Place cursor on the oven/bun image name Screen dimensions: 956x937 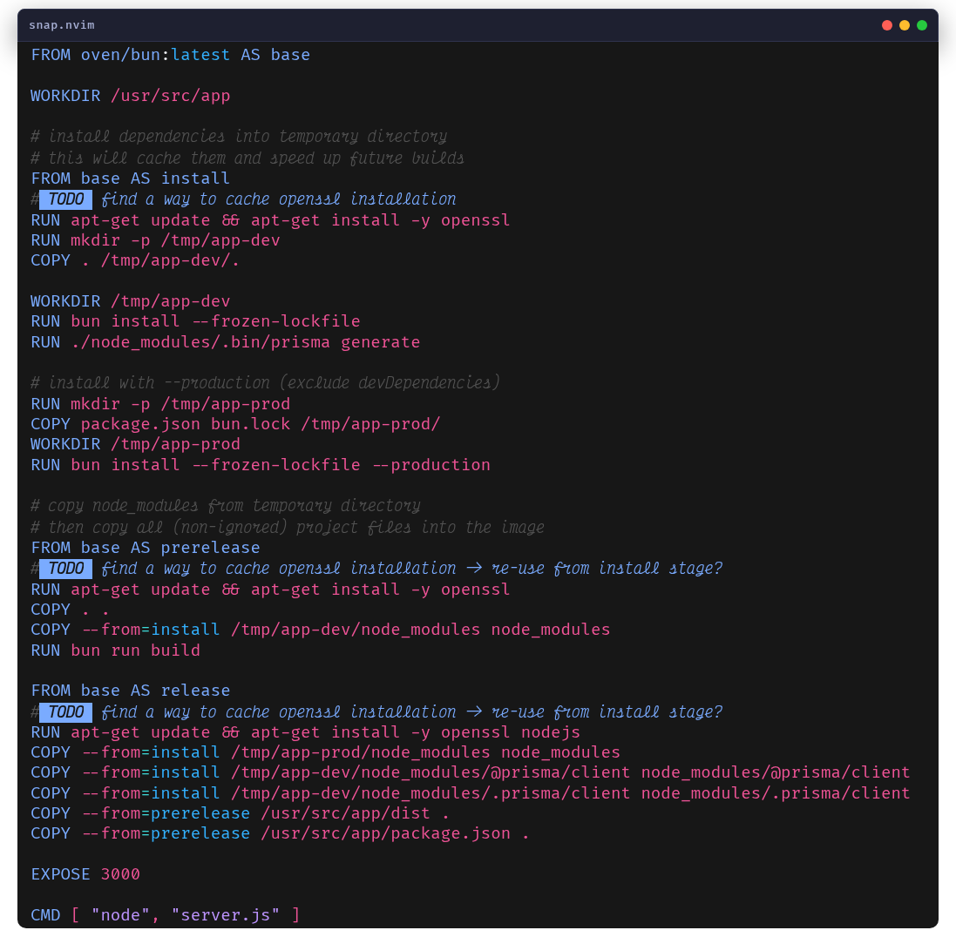pos(120,55)
